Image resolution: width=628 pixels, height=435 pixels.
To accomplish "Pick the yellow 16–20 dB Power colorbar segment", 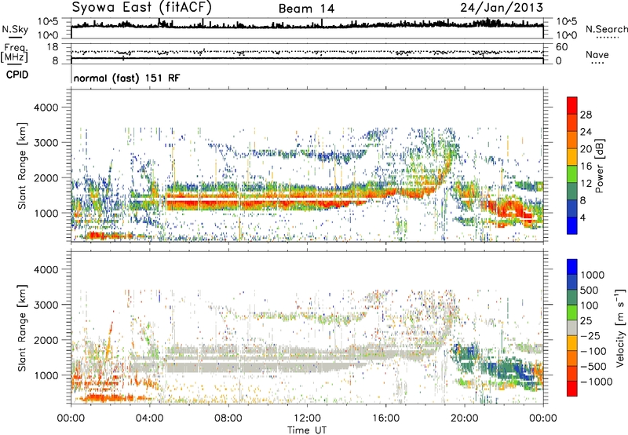I will (x=572, y=157).
